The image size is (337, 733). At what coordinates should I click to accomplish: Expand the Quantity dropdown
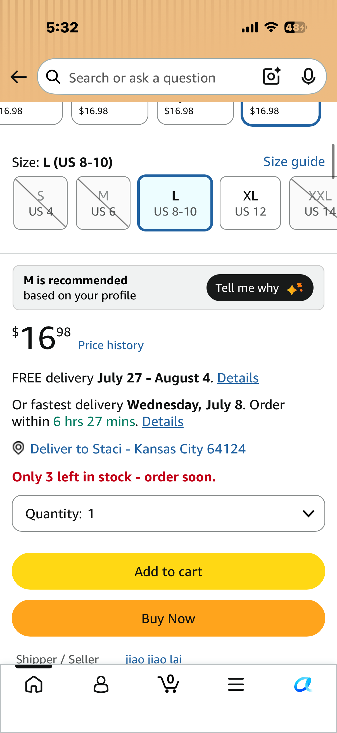[168, 513]
